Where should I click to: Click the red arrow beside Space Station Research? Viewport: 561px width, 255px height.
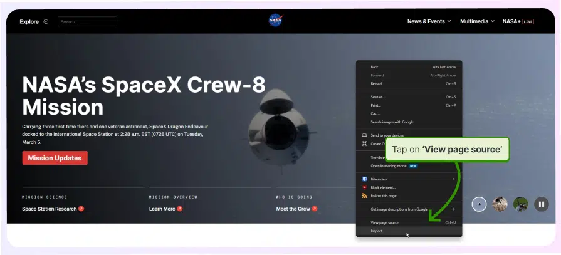pos(81,209)
